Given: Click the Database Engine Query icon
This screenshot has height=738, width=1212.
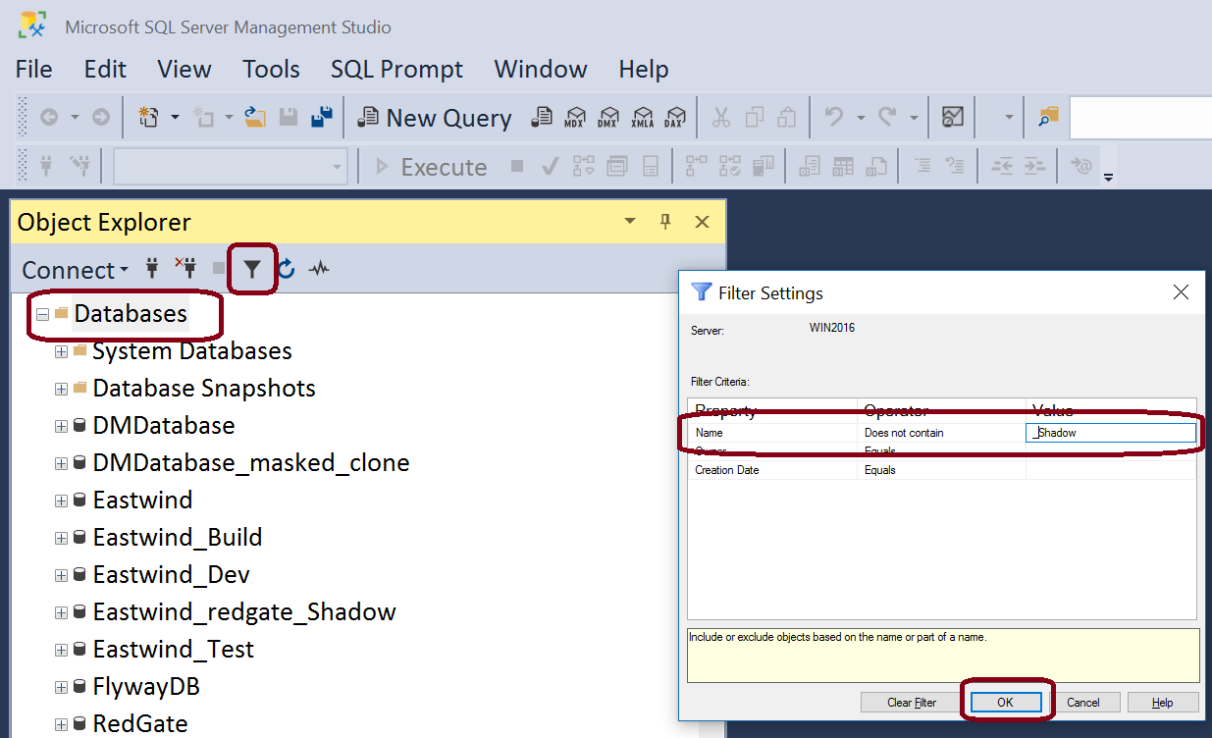Looking at the screenshot, I should click(x=542, y=118).
